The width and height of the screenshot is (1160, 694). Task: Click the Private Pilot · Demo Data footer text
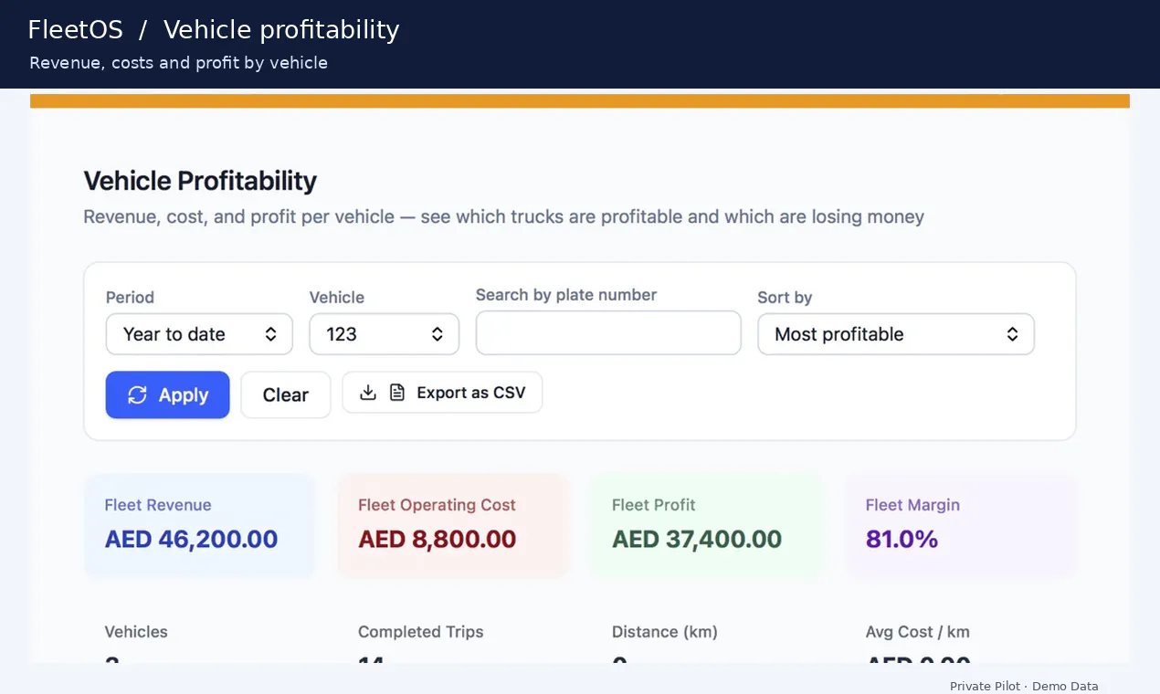coord(1024,686)
